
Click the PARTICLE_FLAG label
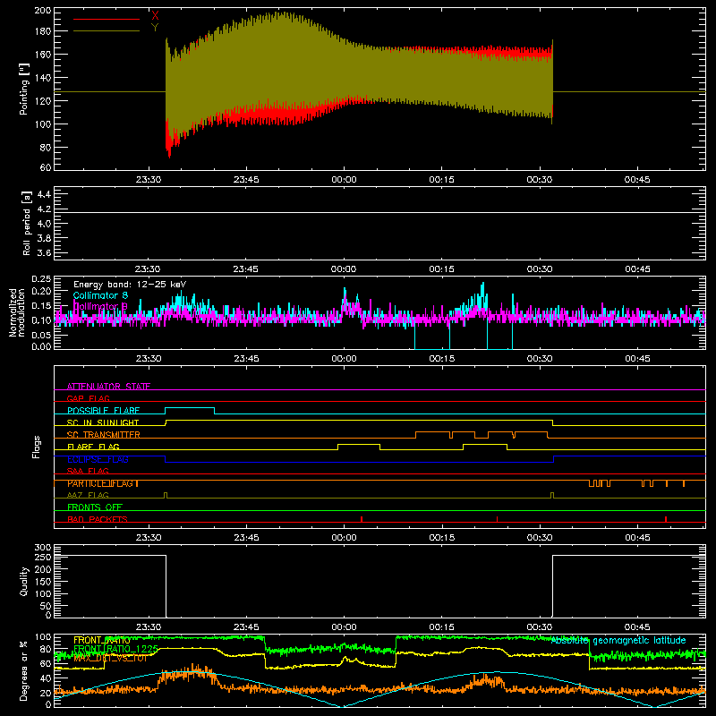point(103,483)
